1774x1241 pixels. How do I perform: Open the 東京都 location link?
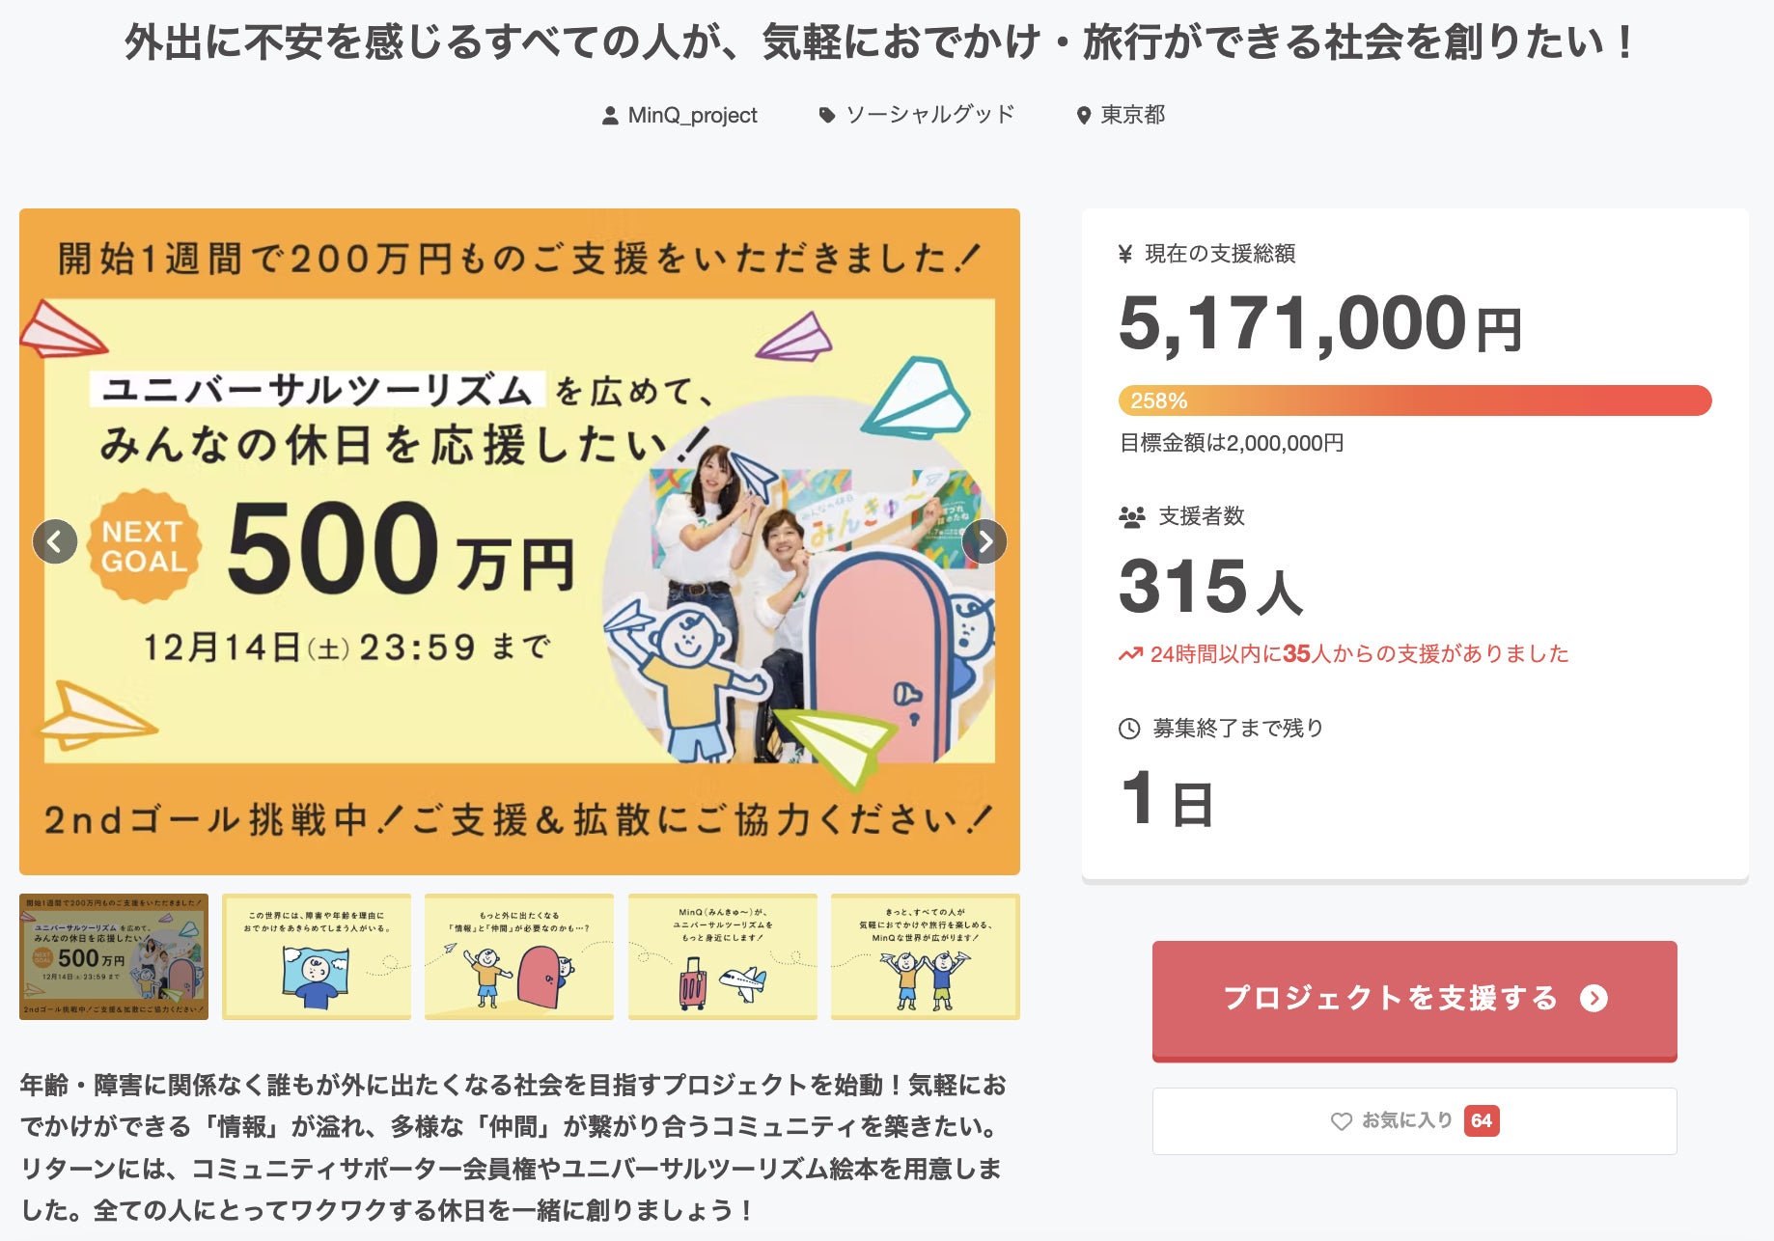click(x=1133, y=116)
